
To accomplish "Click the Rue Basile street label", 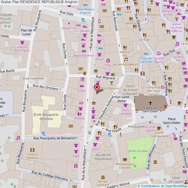I will (x=7, y=71).
